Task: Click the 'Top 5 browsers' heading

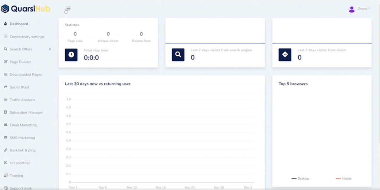Action: point(293,84)
